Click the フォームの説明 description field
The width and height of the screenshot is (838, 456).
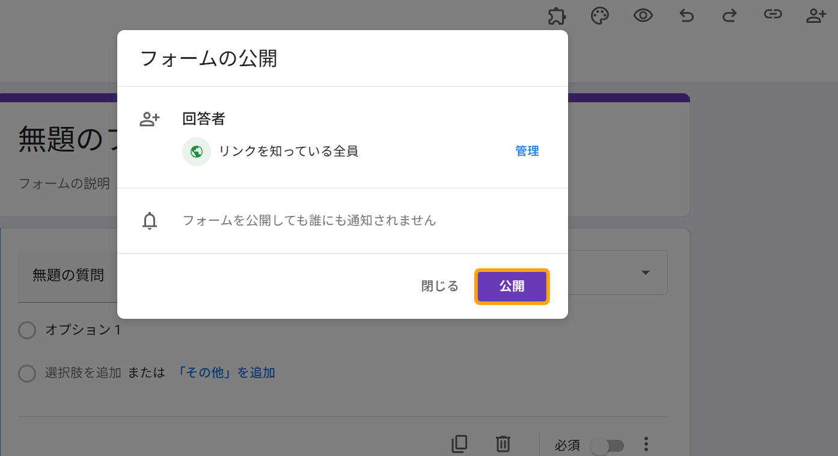point(64,183)
